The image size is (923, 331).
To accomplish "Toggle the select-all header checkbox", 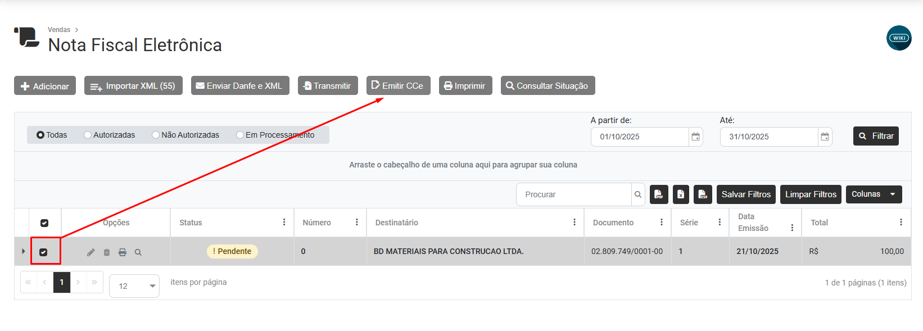I will click(x=44, y=223).
